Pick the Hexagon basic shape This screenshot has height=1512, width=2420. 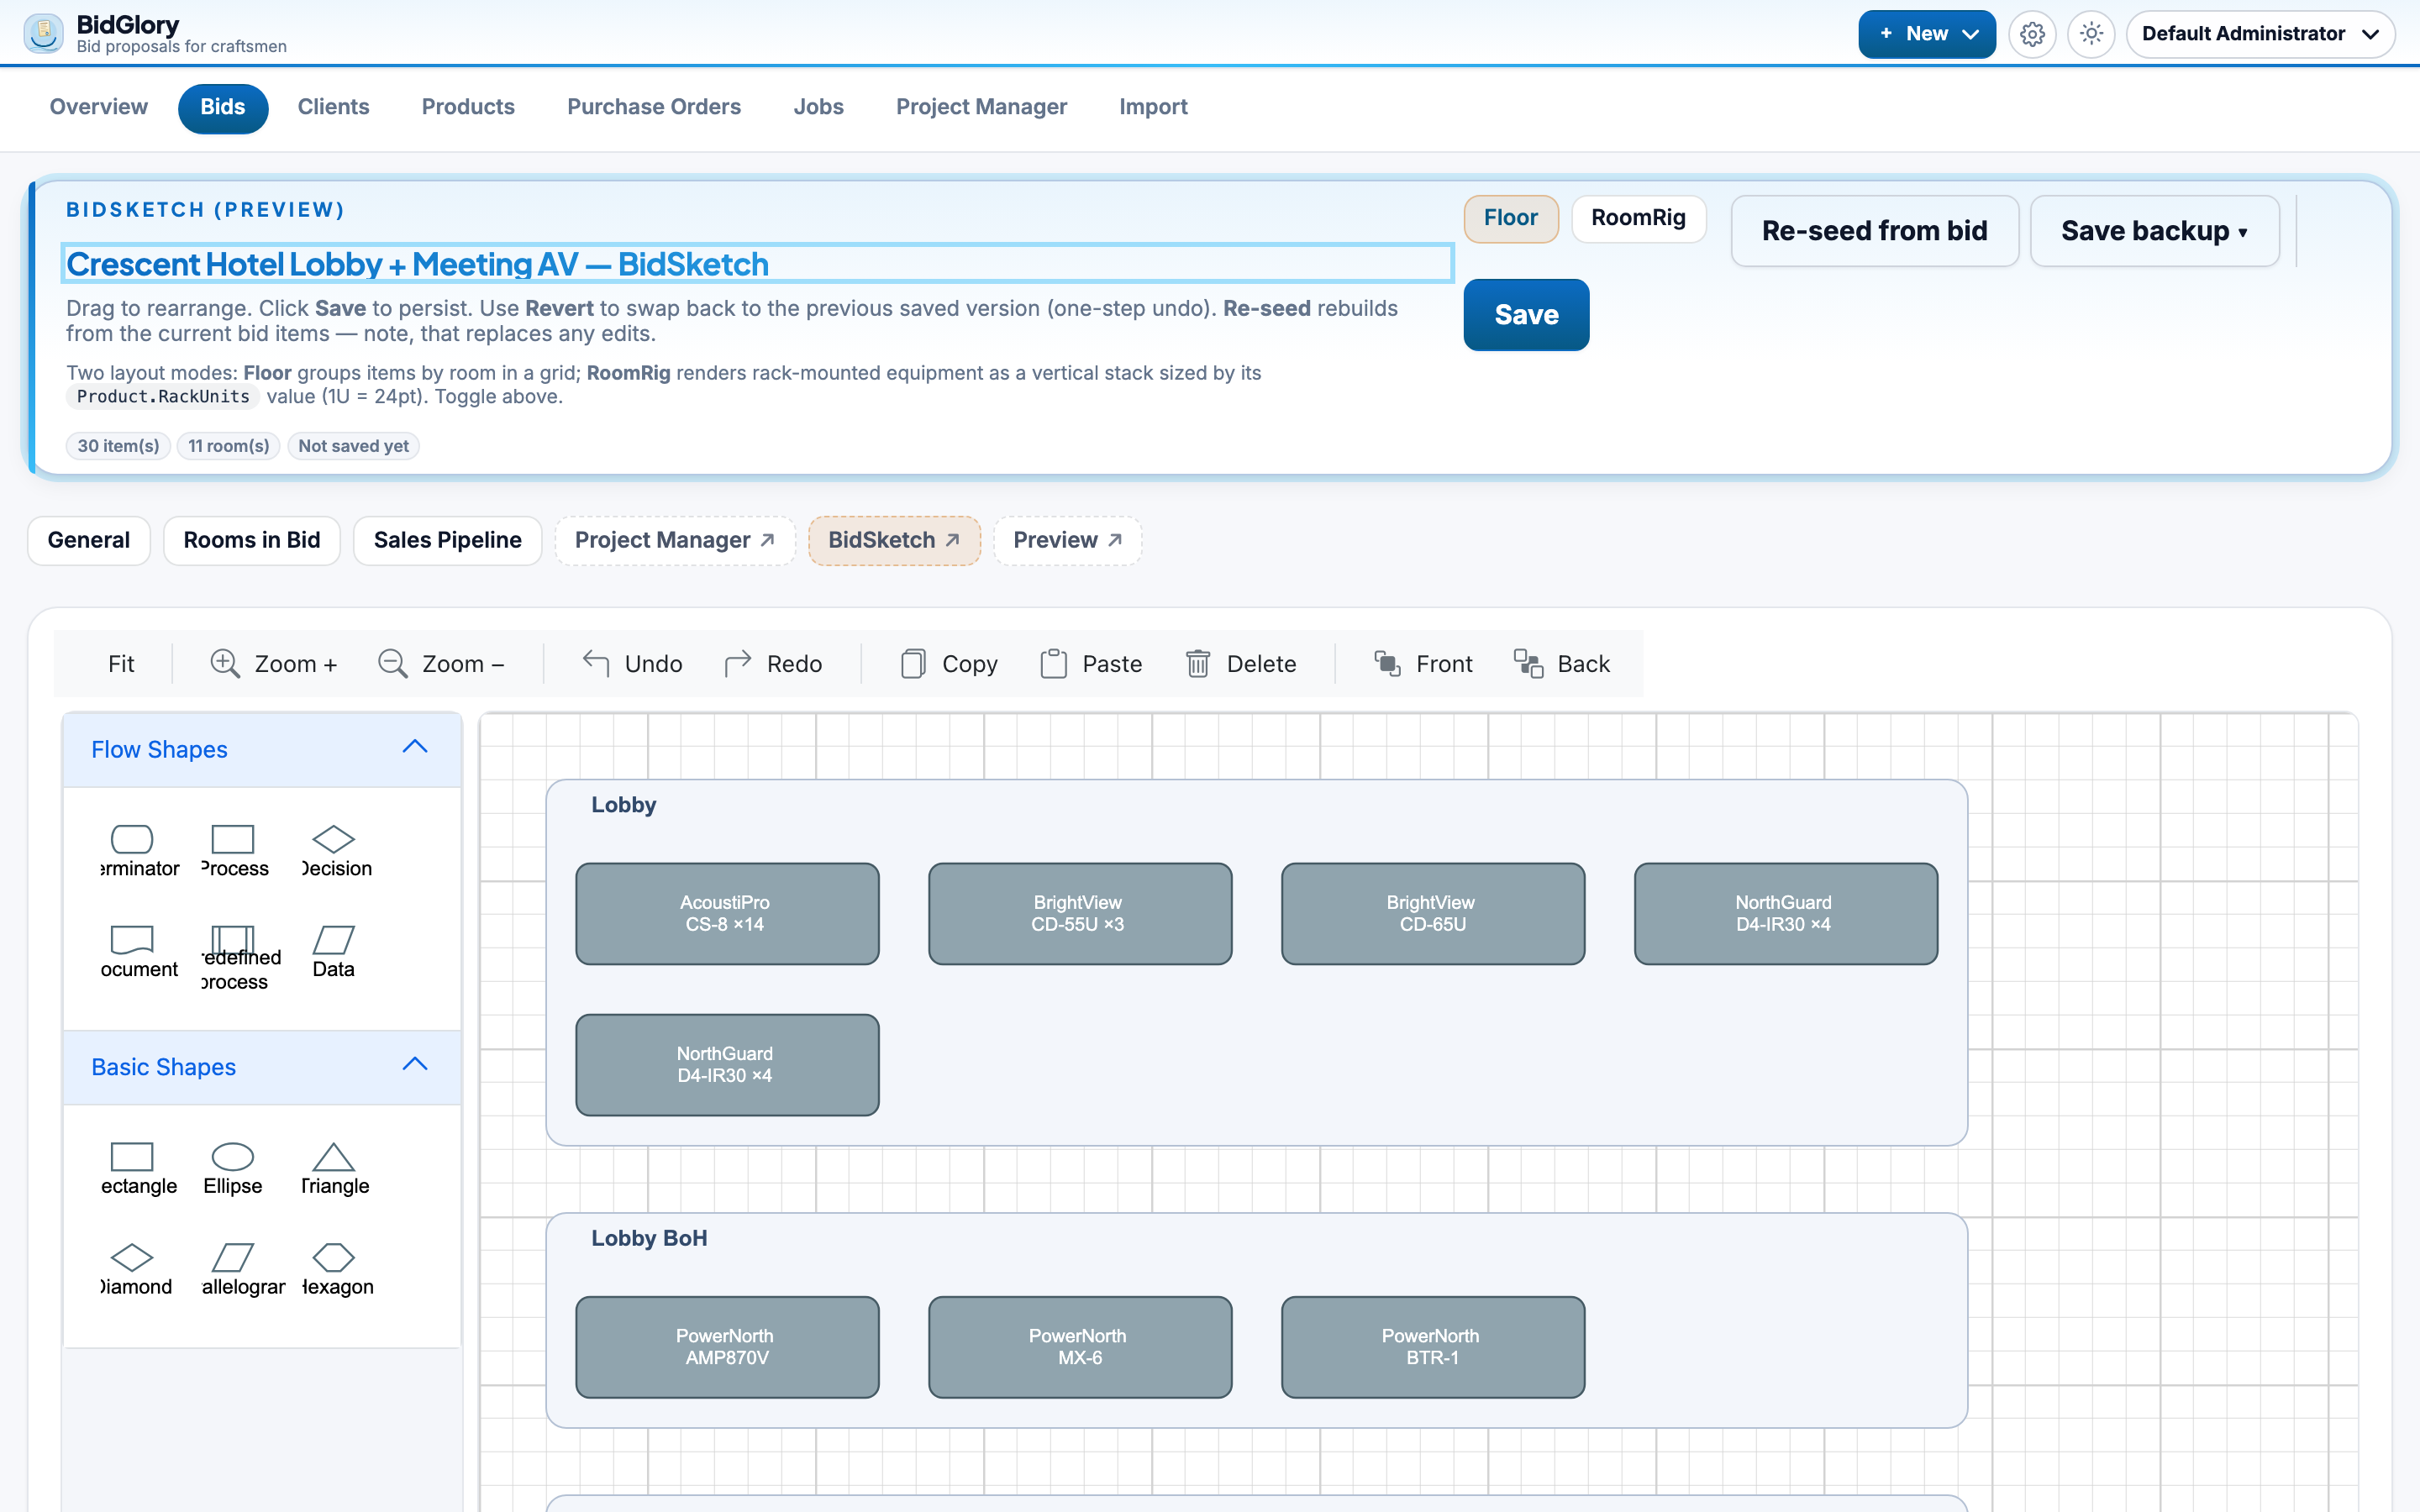334,1270
